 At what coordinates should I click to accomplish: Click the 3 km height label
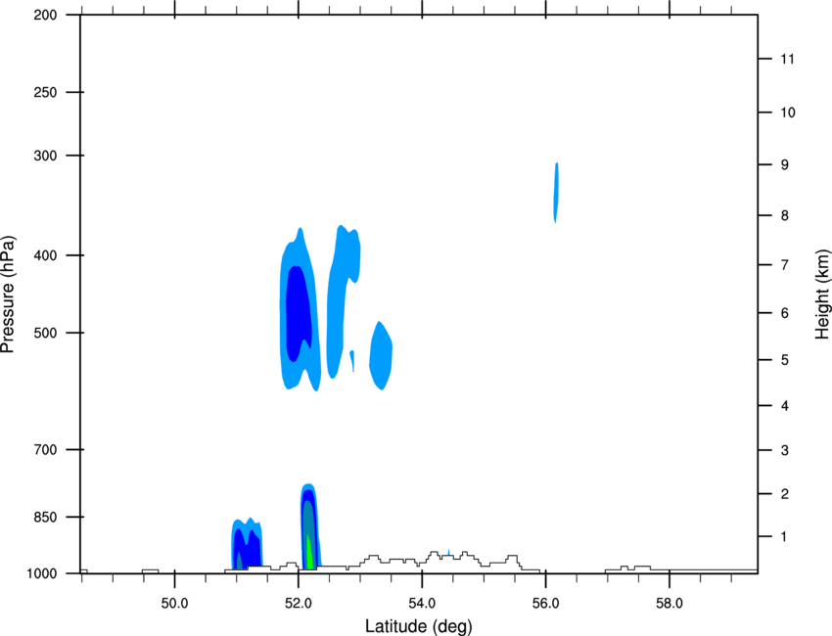(785, 450)
